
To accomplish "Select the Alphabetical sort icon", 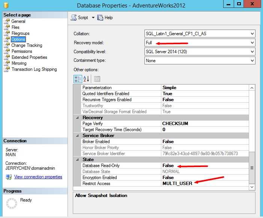I will 86,79.
